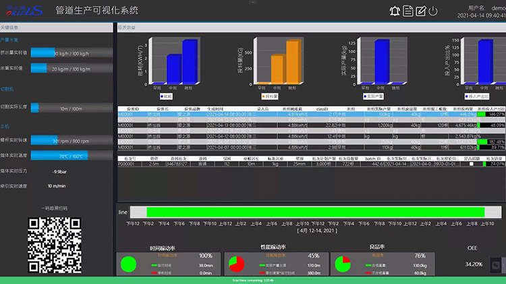This screenshot has width=506, height=284.
Task: Click the 146.07% ratio cell in first row
Action: 491,114
